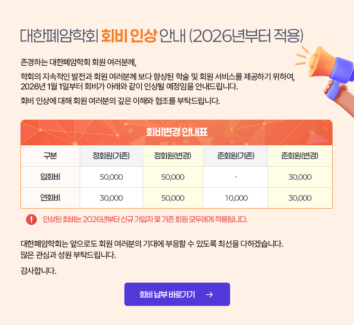Screen dimensions: 354x325
Task: Select the 준회원(기존) column header
Action: click(x=236, y=156)
